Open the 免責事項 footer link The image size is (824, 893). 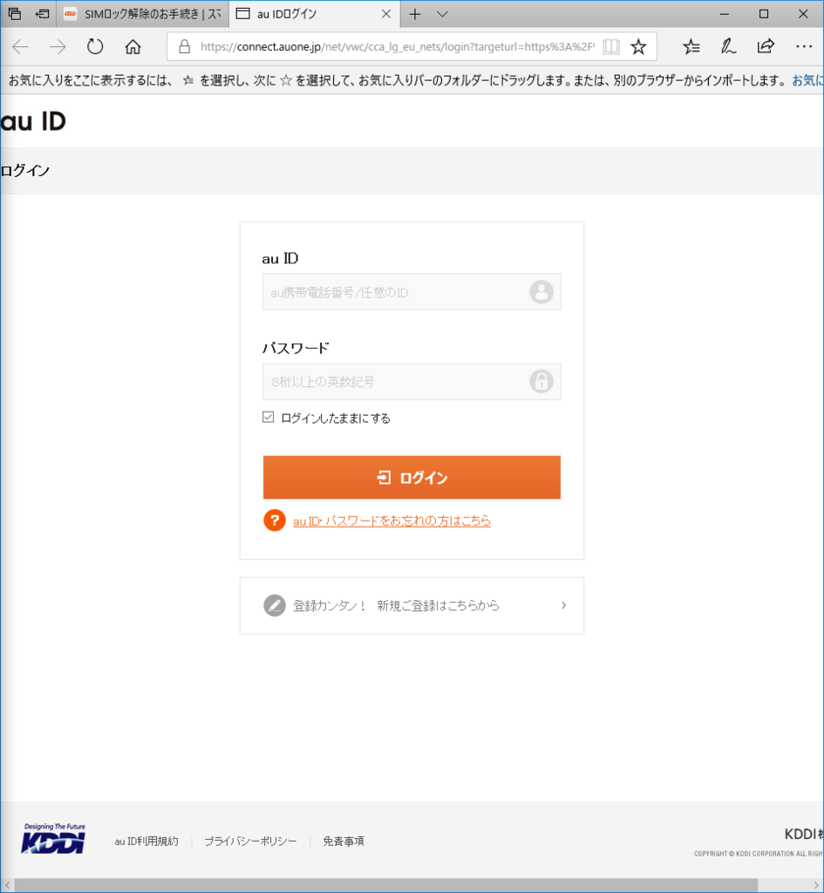click(344, 842)
